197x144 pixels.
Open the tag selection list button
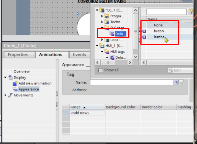pos(176,82)
